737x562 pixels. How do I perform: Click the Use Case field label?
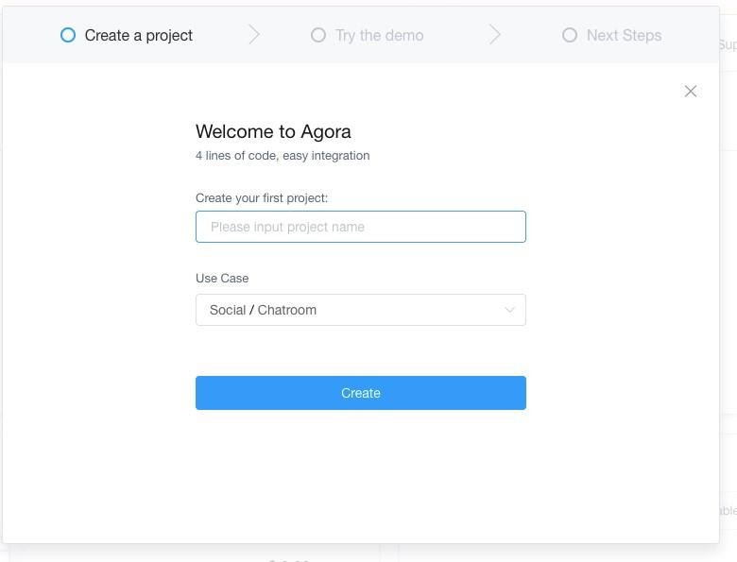pyautogui.click(x=222, y=279)
